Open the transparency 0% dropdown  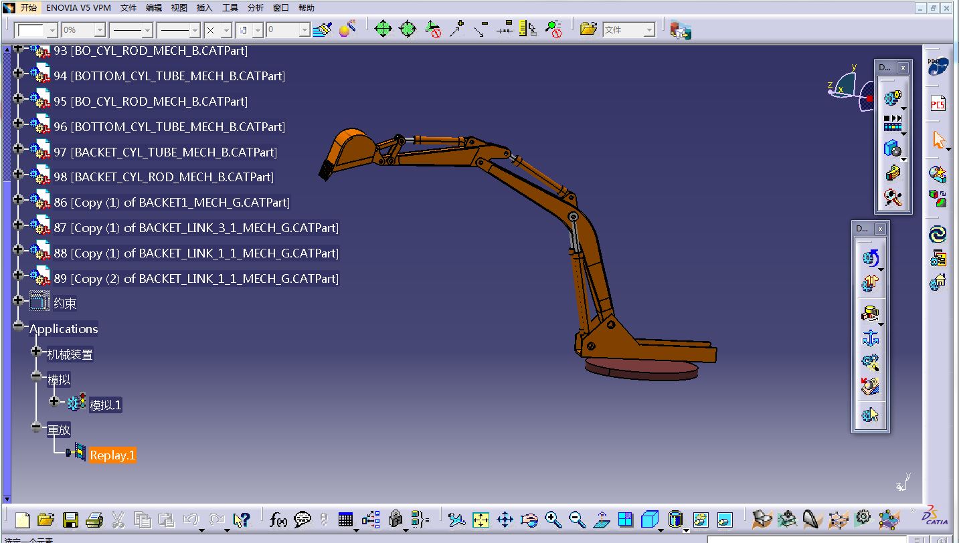(99, 30)
